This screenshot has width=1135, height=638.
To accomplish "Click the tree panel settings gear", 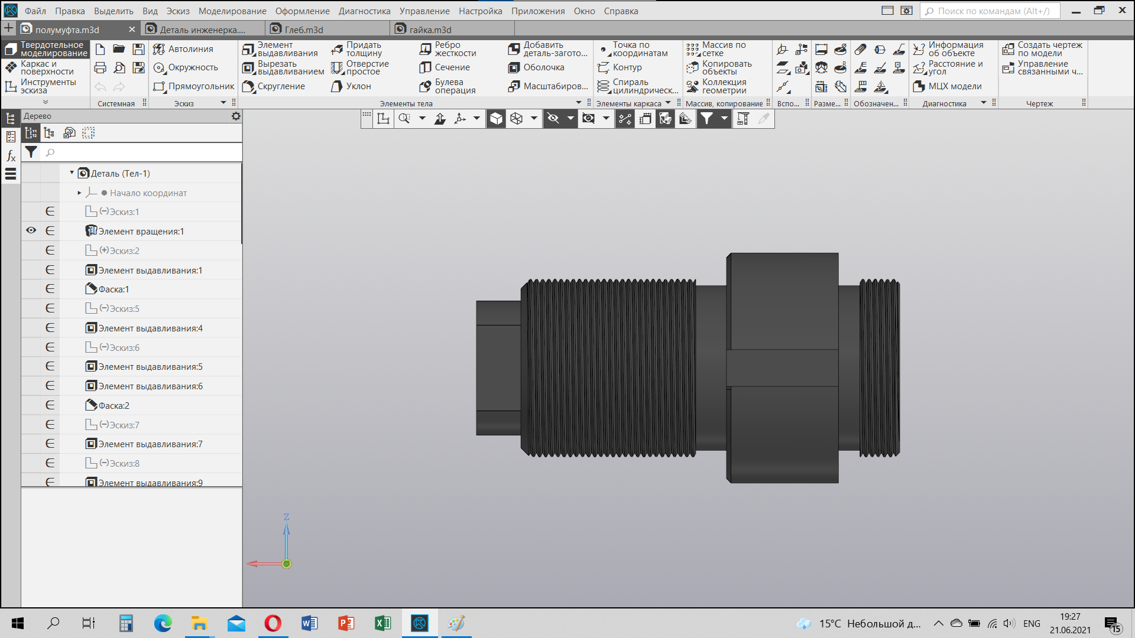I will tap(236, 116).
